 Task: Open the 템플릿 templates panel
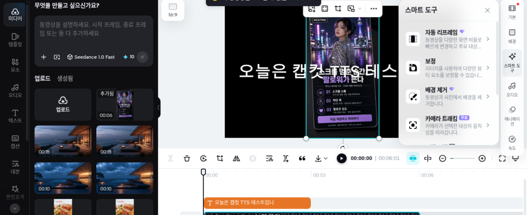pos(15,40)
